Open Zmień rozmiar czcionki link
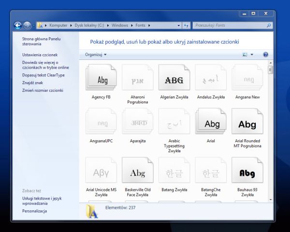Viewport: 290px width, 232px height. [x=43, y=90]
